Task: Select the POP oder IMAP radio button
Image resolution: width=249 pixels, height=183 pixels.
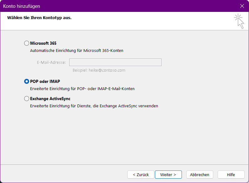Action: pyautogui.click(x=27, y=81)
